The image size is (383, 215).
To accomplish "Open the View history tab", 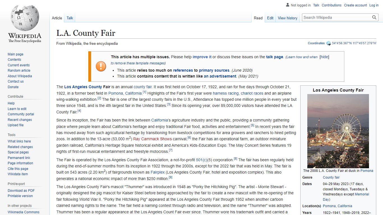I will (x=288, y=18).
